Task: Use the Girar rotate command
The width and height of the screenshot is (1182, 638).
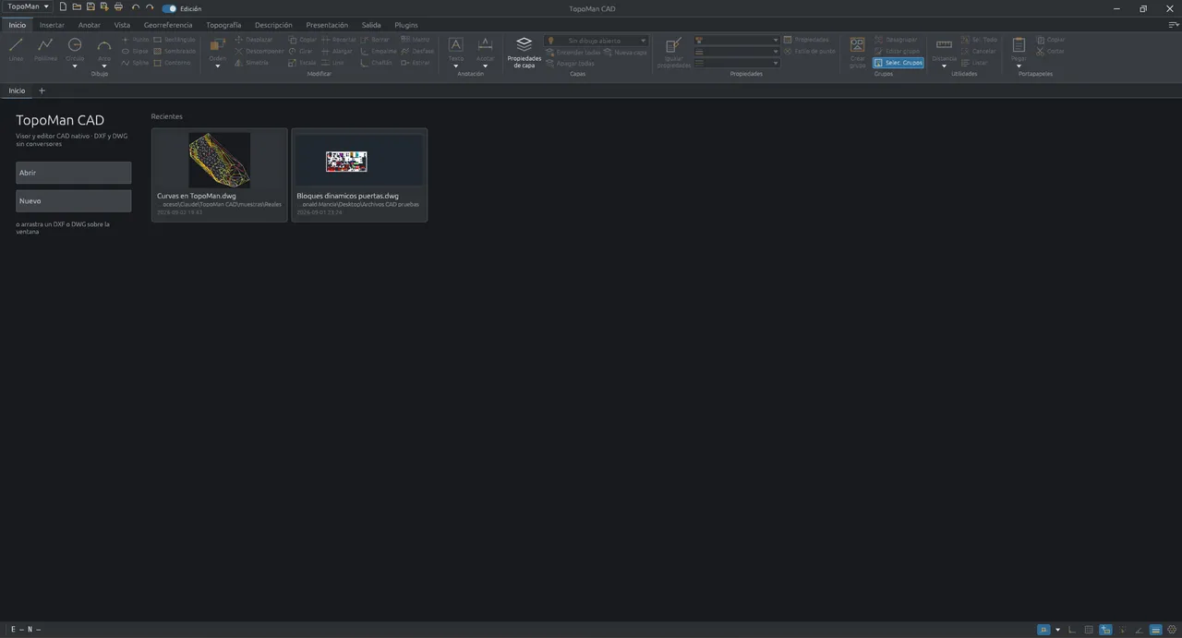Action: (301, 51)
